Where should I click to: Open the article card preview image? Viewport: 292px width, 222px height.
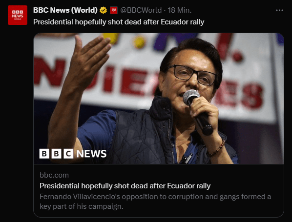coord(159,99)
